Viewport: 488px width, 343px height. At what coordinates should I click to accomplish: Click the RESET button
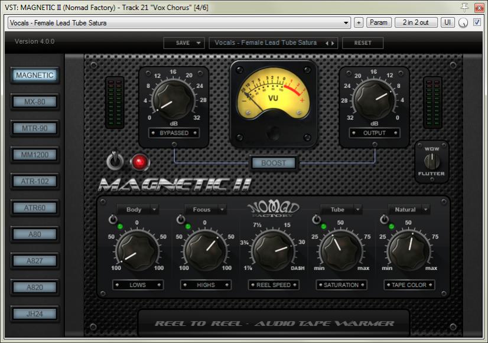(x=363, y=43)
